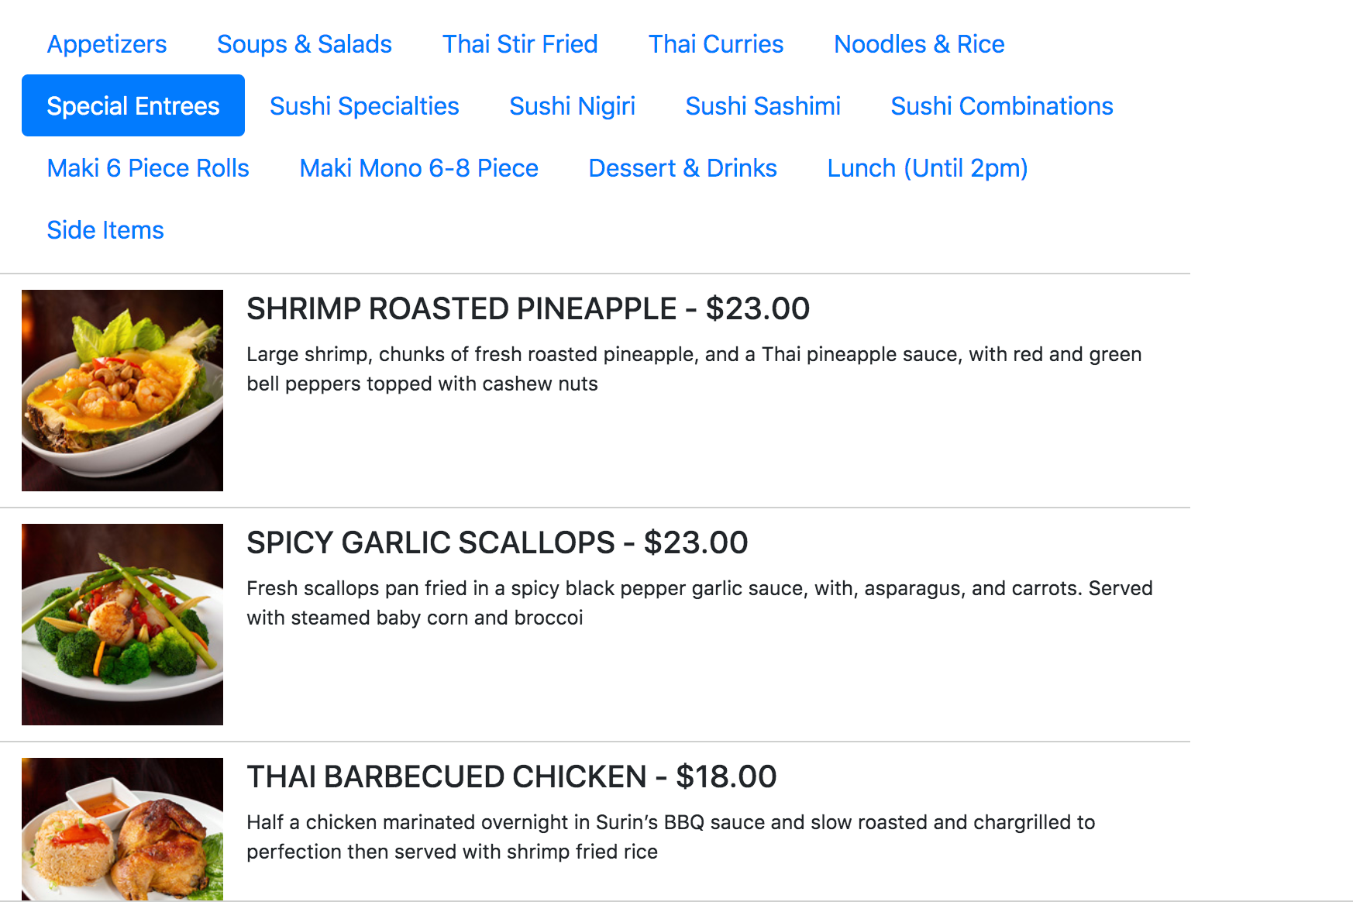Click the Shrimp Roasted Pineapple heading

coord(528,309)
